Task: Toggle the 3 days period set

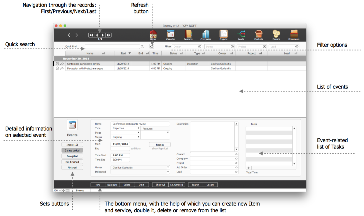Action: [x=72, y=150]
